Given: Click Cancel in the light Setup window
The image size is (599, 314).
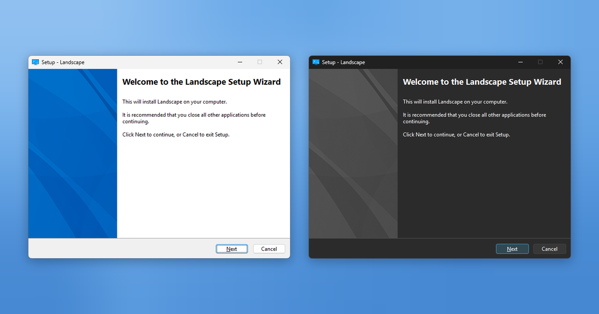Looking at the screenshot, I should (269, 249).
